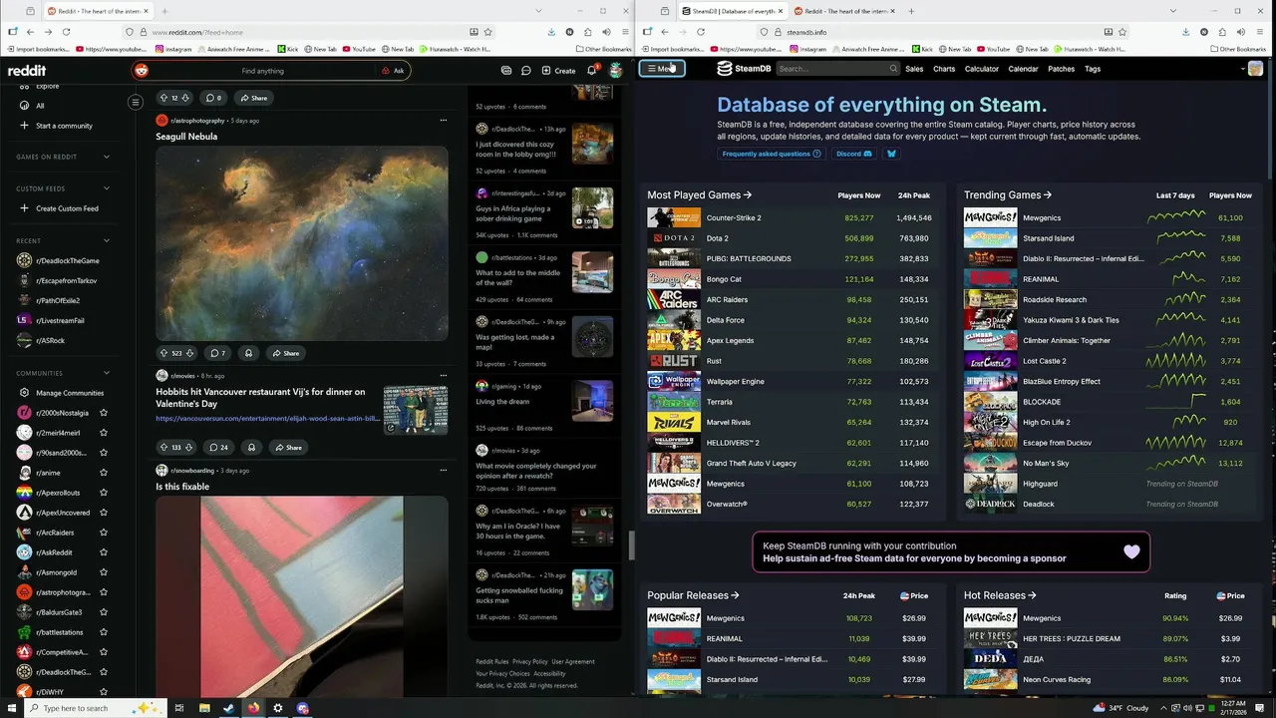The height and width of the screenshot is (718, 1276).
Task: Click the Reddit advertise icon in header
Action: (506, 71)
